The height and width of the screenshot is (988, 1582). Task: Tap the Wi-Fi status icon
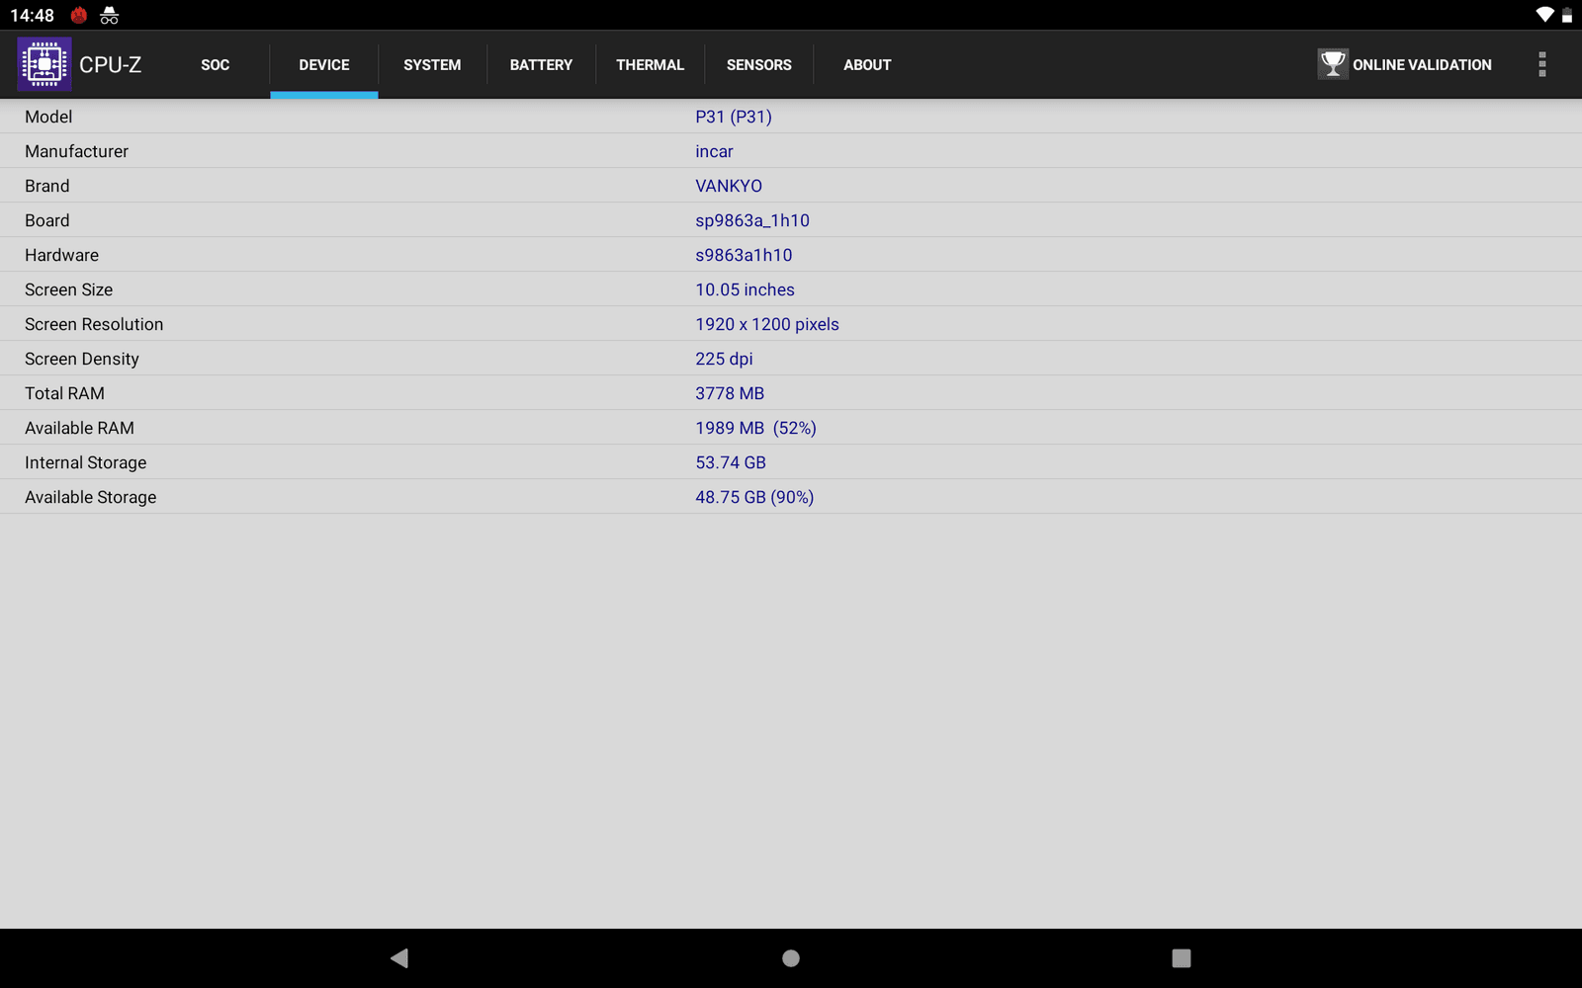click(x=1543, y=15)
